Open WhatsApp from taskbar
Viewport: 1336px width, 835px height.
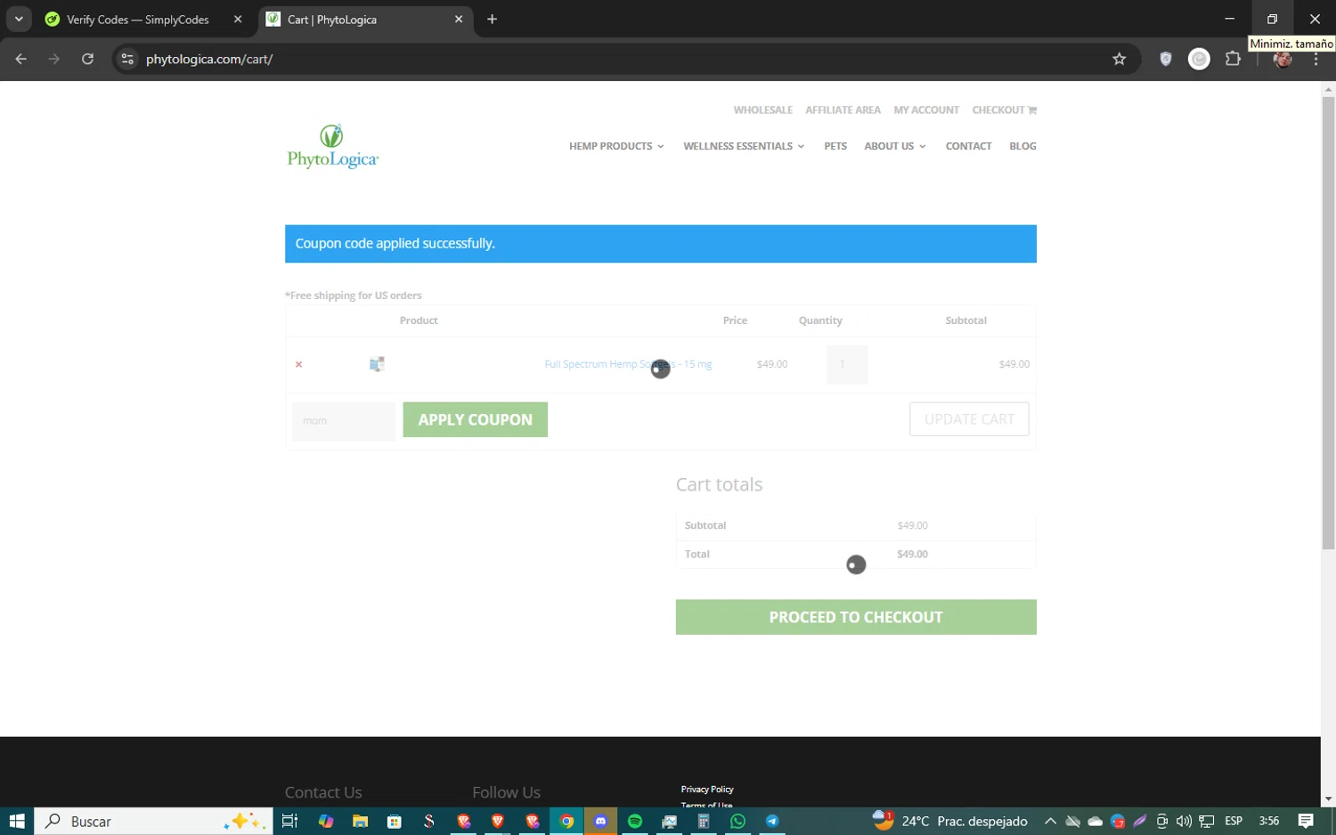point(737,821)
